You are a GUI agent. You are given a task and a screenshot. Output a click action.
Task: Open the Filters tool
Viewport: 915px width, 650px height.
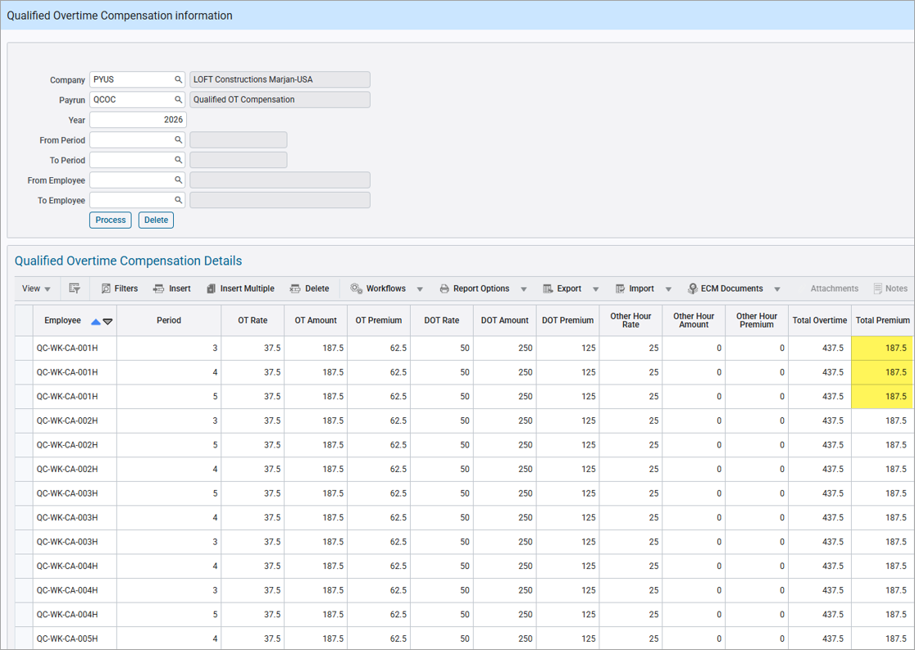coord(120,289)
